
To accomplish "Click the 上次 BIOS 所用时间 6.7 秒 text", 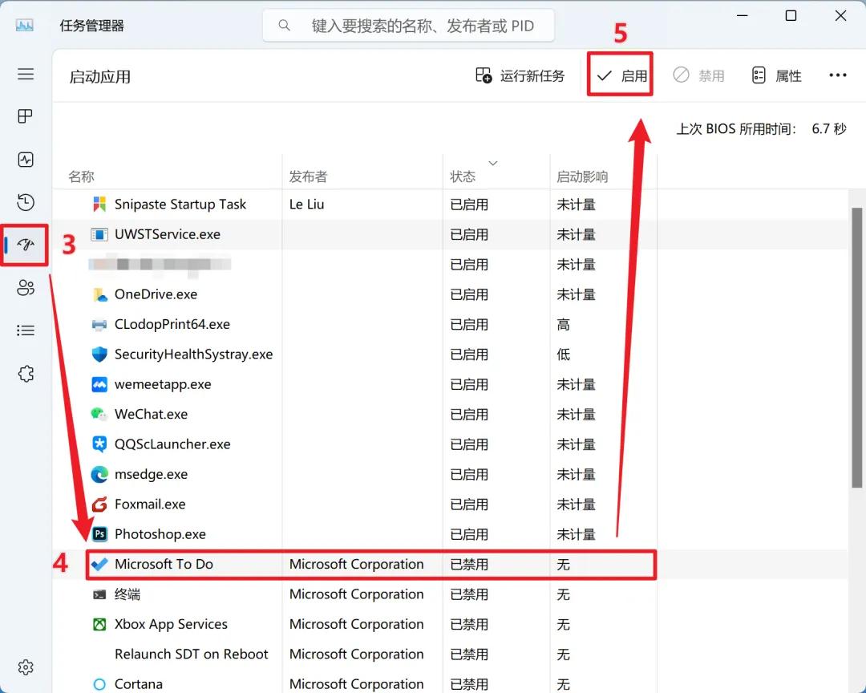I will click(x=762, y=129).
